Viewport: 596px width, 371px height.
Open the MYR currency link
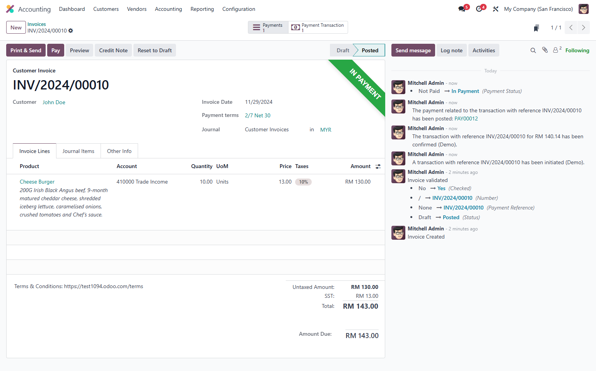pos(326,130)
